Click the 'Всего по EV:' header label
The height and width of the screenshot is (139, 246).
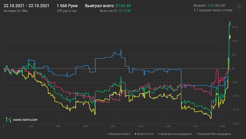(109, 11)
